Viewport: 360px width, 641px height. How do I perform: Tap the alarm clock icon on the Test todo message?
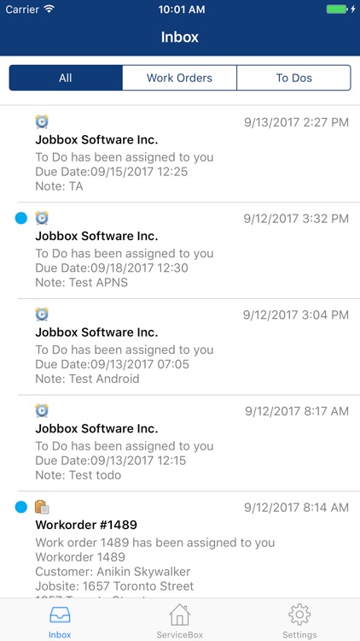[x=42, y=411]
